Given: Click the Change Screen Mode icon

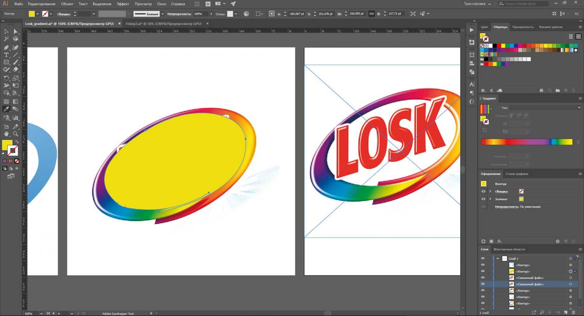Looking at the screenshot, I should point(11,177).
